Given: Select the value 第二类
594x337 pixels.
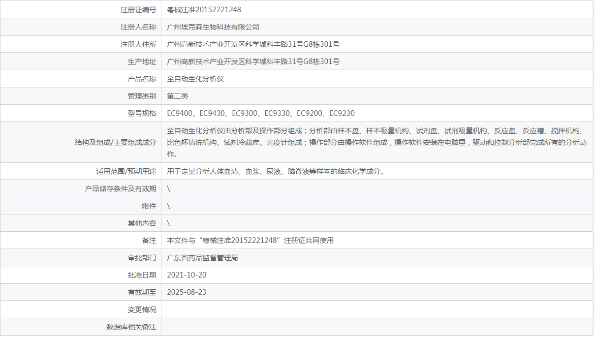Looking at the screenshot, I should click(x=178, y=96).
